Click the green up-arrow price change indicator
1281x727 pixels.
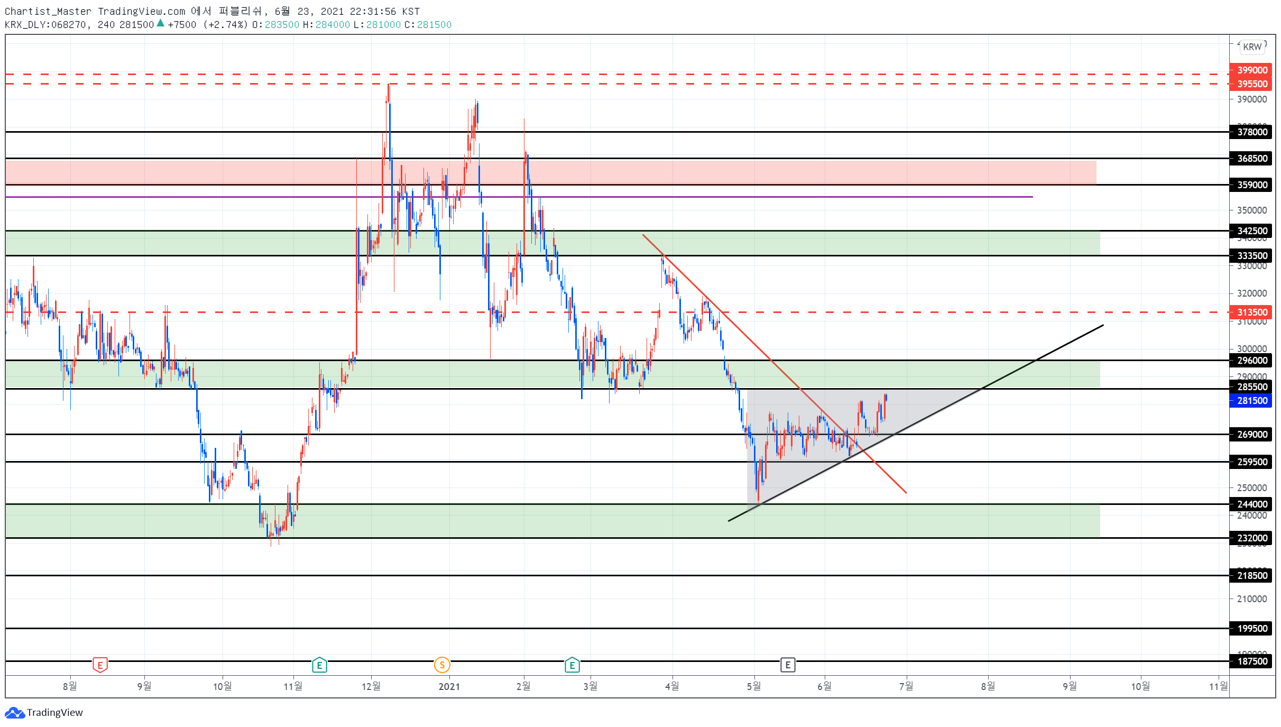(161, 23)
